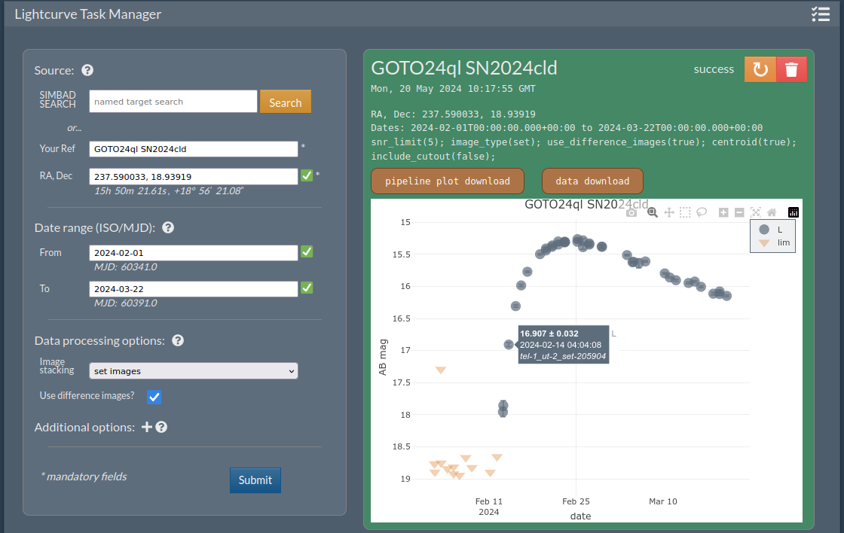Select the plot zoom tool
This screenshot has width=844, height=533.
[x=653, y=213]
